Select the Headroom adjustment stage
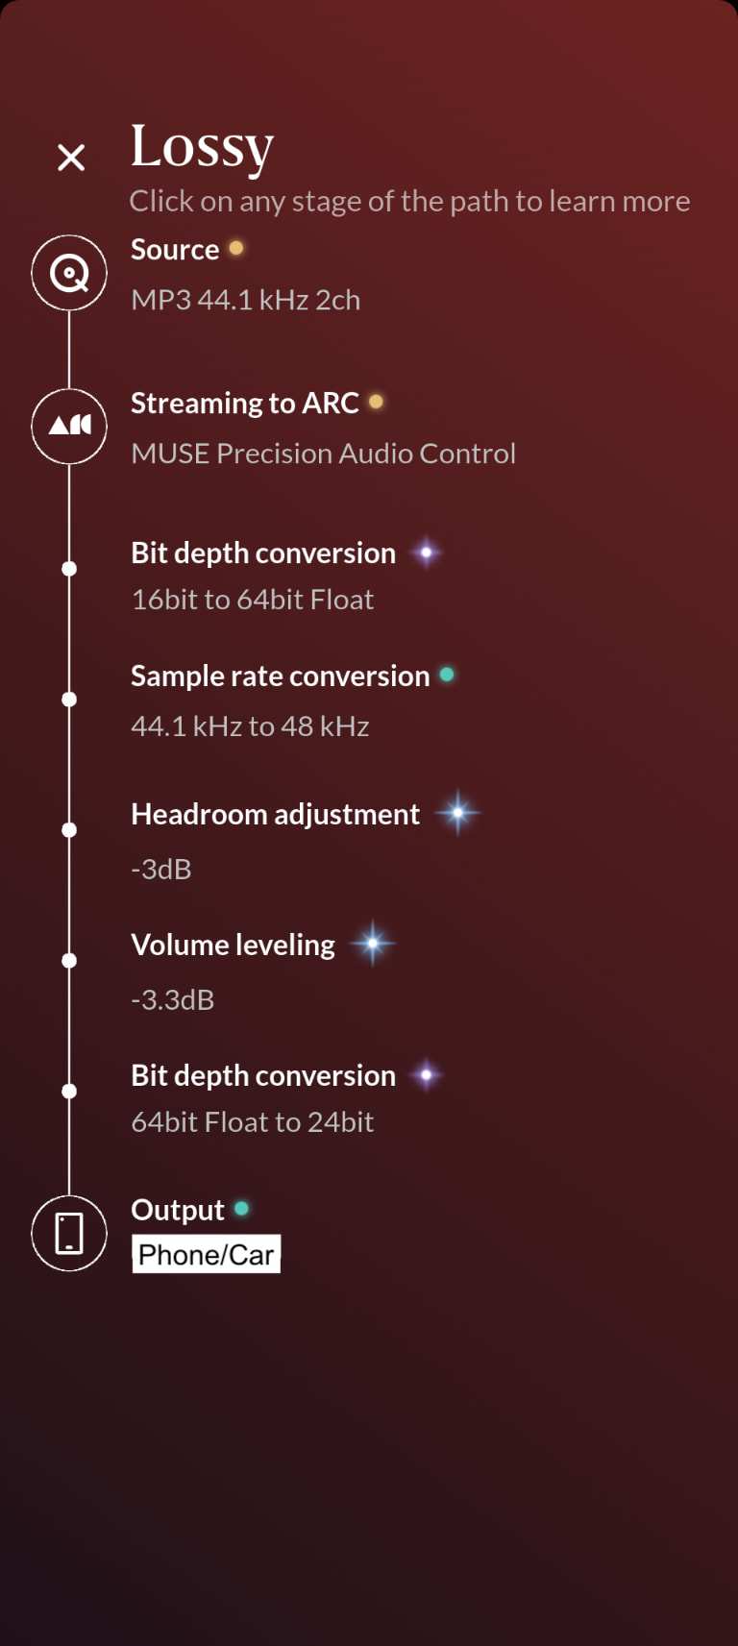 pos(275,815)
